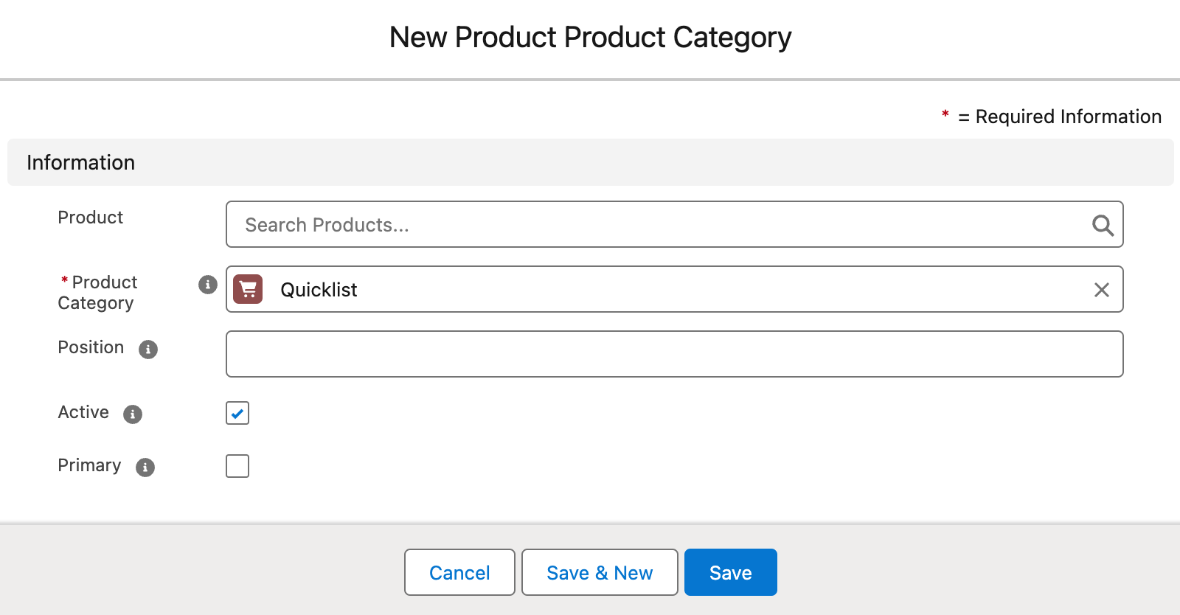Select the Quicklist text in category field
The height and width of the screenshot is (615, 1180).
click(319, 290)
